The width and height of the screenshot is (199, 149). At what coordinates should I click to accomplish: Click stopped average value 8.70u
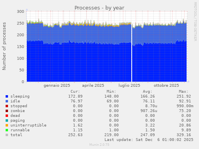[x=151, y=106]
